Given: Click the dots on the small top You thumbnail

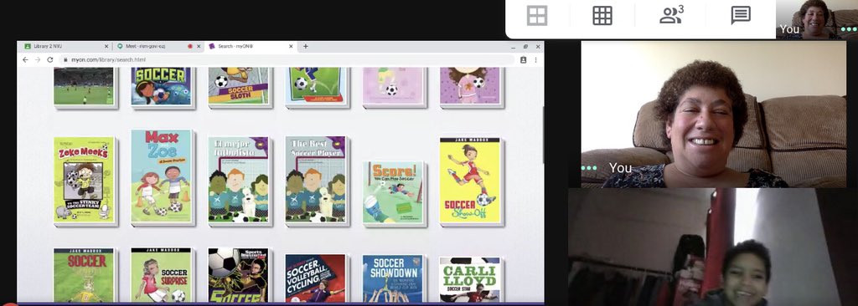Looking at the screenshot, I should [x=848, y=29].
